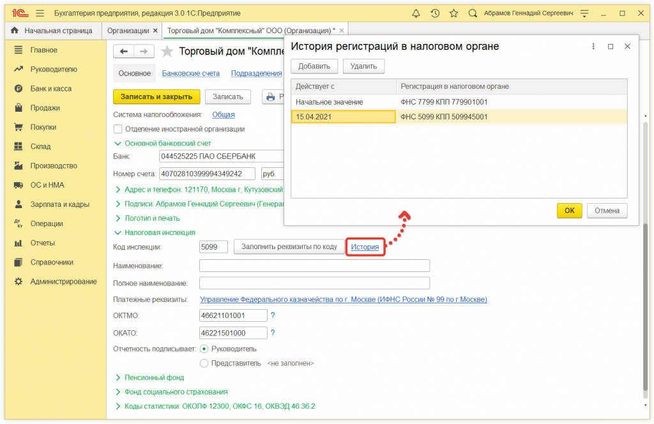Open the hamburger main menu icon
The height and width of the screenshot is (424, 654).
point(40,13)
